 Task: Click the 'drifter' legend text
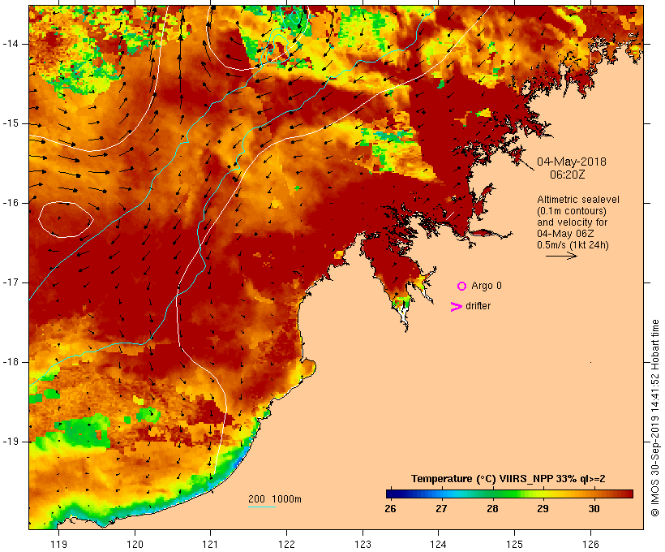point(478,306)
